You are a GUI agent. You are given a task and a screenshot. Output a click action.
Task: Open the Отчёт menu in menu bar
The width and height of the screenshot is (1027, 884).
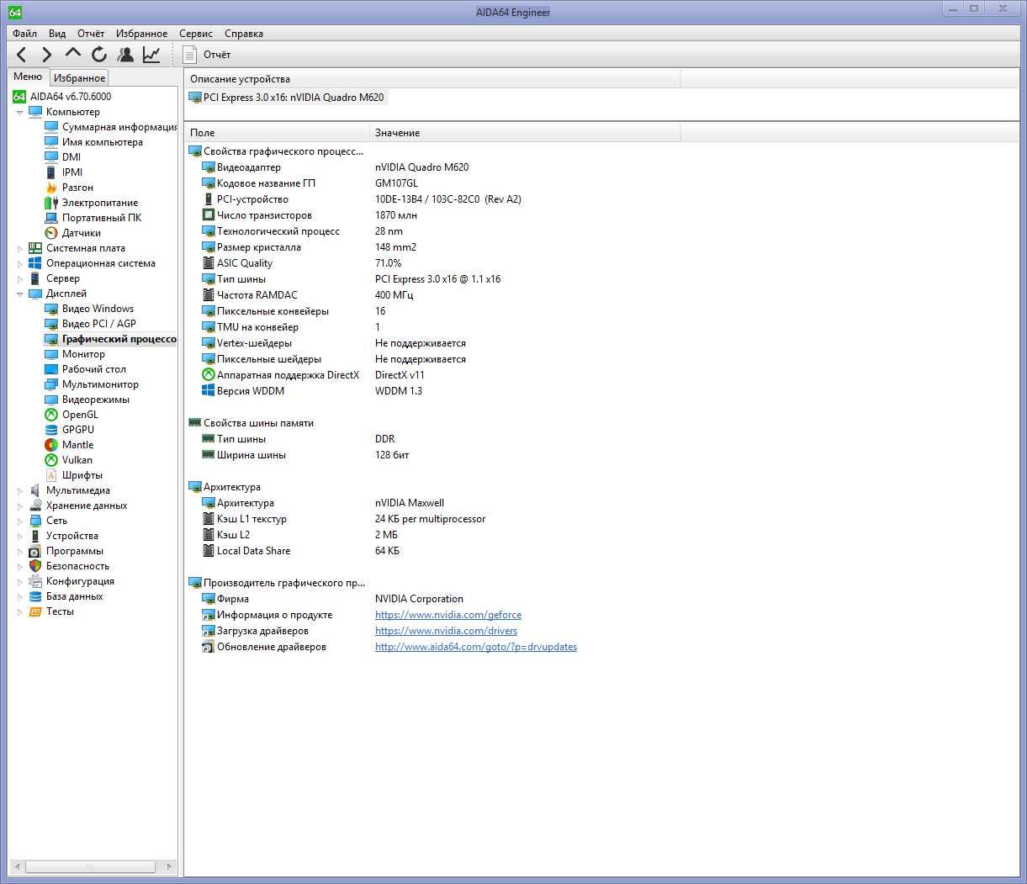pos(91,34)
